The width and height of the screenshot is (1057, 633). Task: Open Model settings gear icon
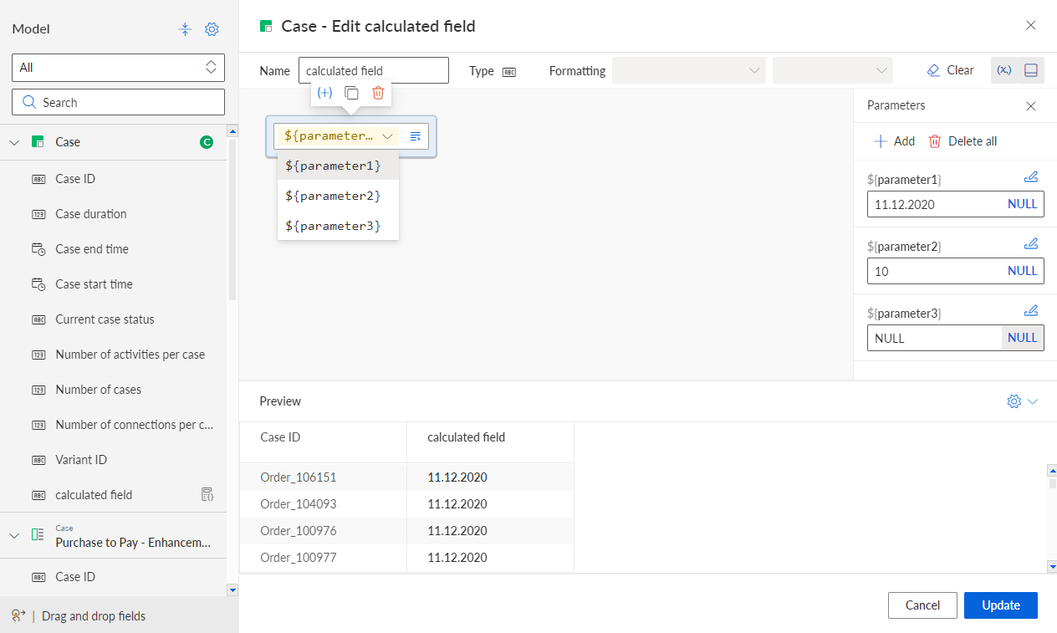tap(212, 29)
